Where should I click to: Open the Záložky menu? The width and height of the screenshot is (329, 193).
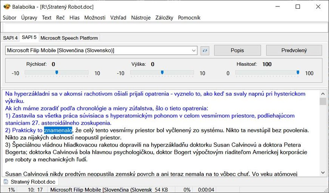point(164,17)
